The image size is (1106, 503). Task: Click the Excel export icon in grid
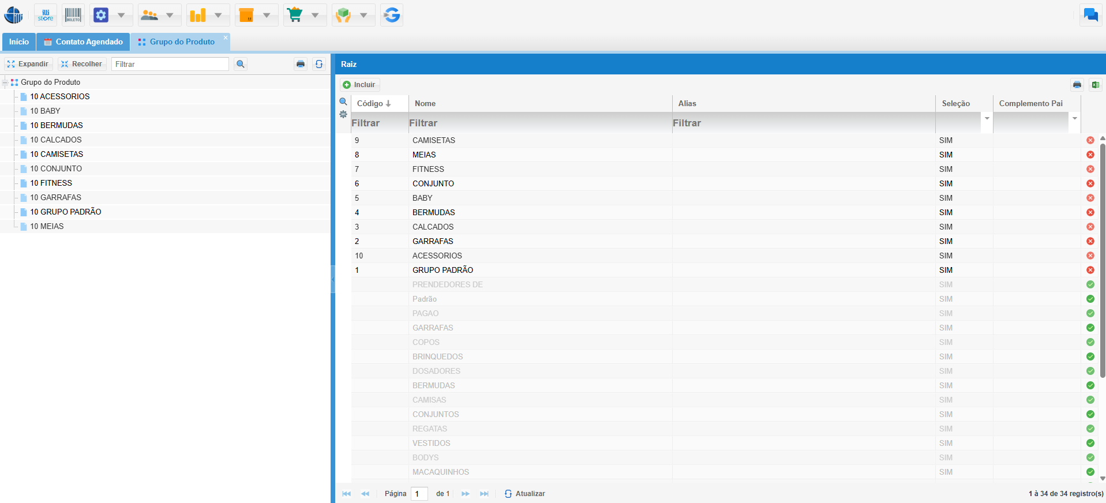pyautogui.click(x=1094, y=85)
